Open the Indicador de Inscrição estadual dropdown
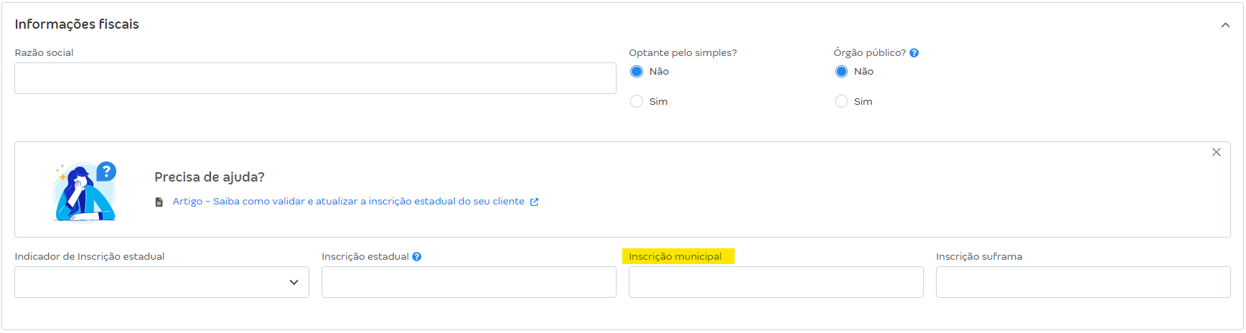Viewport: 1246px width, 333px height. coord(161,282)
